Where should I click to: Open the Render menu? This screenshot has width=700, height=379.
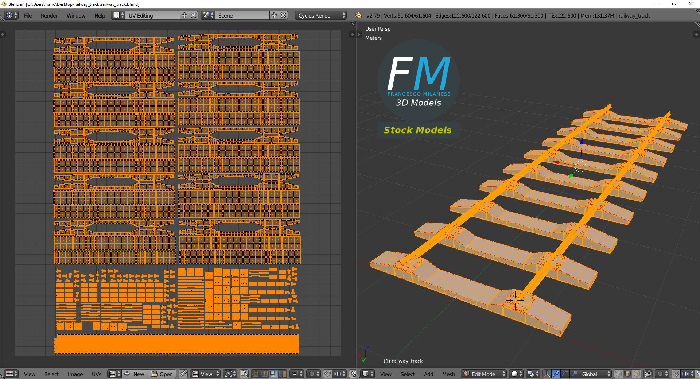[49, 15]
